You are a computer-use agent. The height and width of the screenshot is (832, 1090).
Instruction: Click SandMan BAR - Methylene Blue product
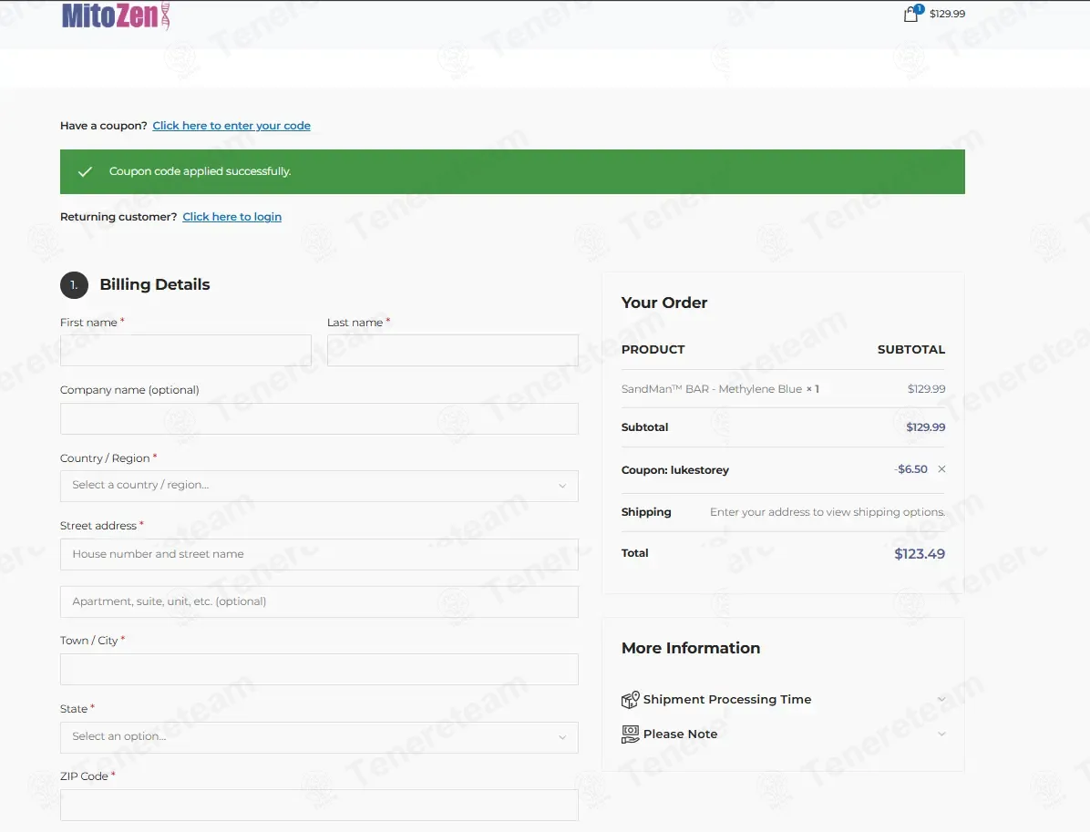pos(712,389)
